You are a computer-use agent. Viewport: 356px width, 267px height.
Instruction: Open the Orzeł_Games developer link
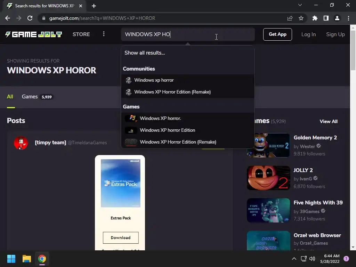[x=314, y=243]
